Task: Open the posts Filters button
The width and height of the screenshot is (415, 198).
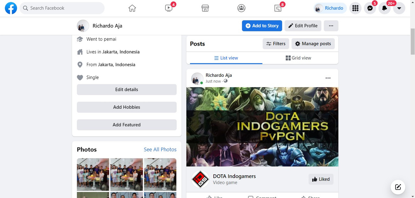Action: point(276,43)
